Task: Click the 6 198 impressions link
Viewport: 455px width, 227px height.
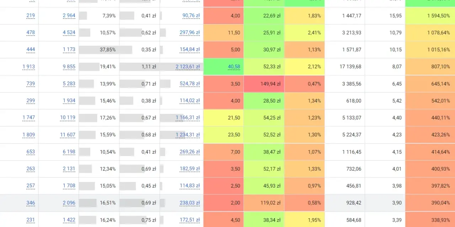Action: [69, 152]
